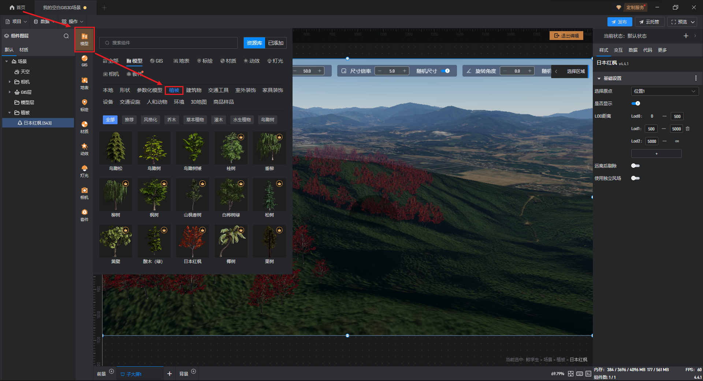Open the 模型 sidebar icon
The width and height of the screenshot is (703, 381).
pyautogui.click(x=85, y=39)
